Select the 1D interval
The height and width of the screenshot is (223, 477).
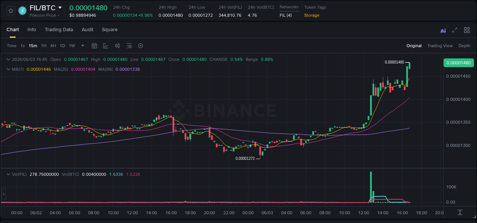tap(62, 46)
